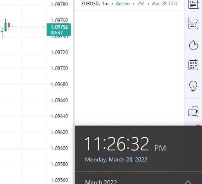This screenshot has width=202, height=184.
Task: Click the 1.09720 price scale label
Action: tap(59, 52)
